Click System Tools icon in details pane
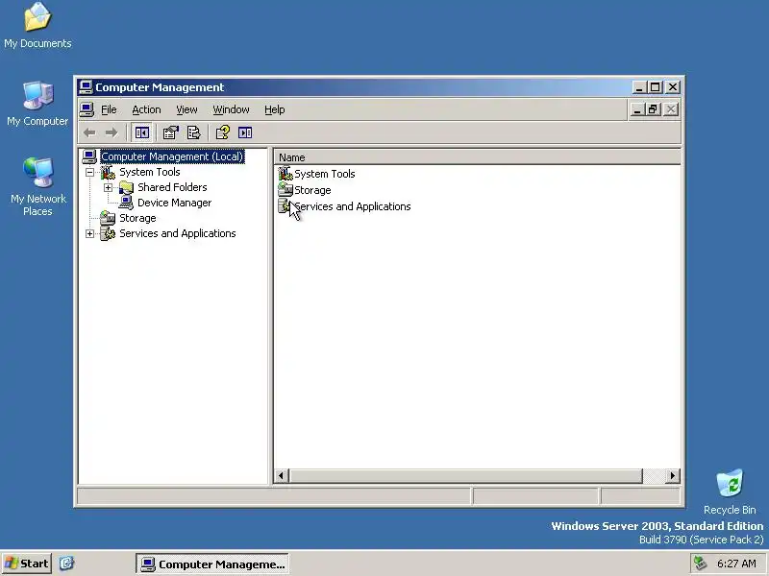 coord(285,174)
